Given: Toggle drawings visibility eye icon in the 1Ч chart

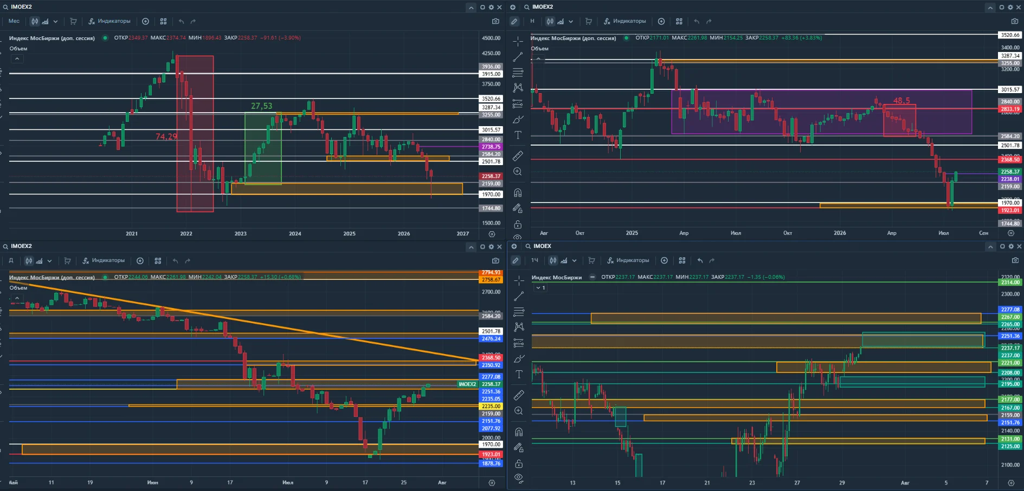Looking at the screenshot, I should [x=519, y=478].
